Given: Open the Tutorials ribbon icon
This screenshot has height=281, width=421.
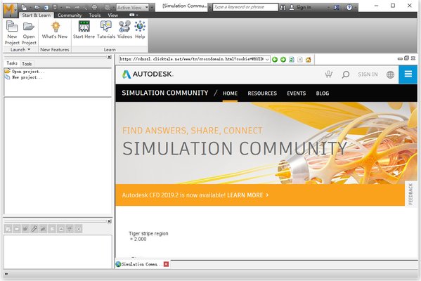Looking at the screenshot, I should click(x=106, y=27).
